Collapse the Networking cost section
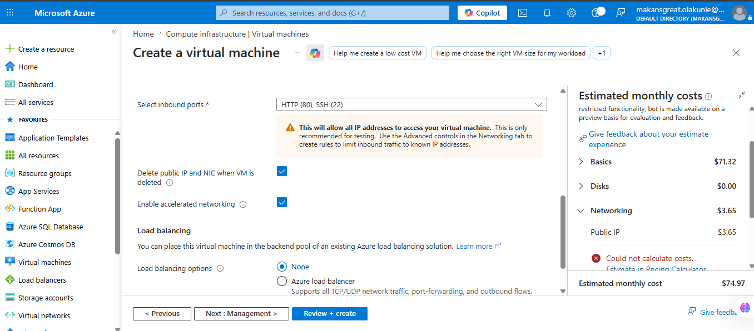This screenshot has width=754, height=331. pos(581,210)
